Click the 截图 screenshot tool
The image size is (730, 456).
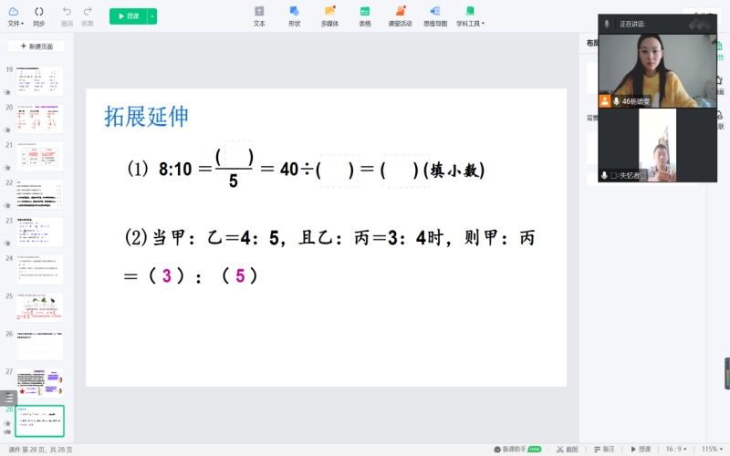pos(566,449)
